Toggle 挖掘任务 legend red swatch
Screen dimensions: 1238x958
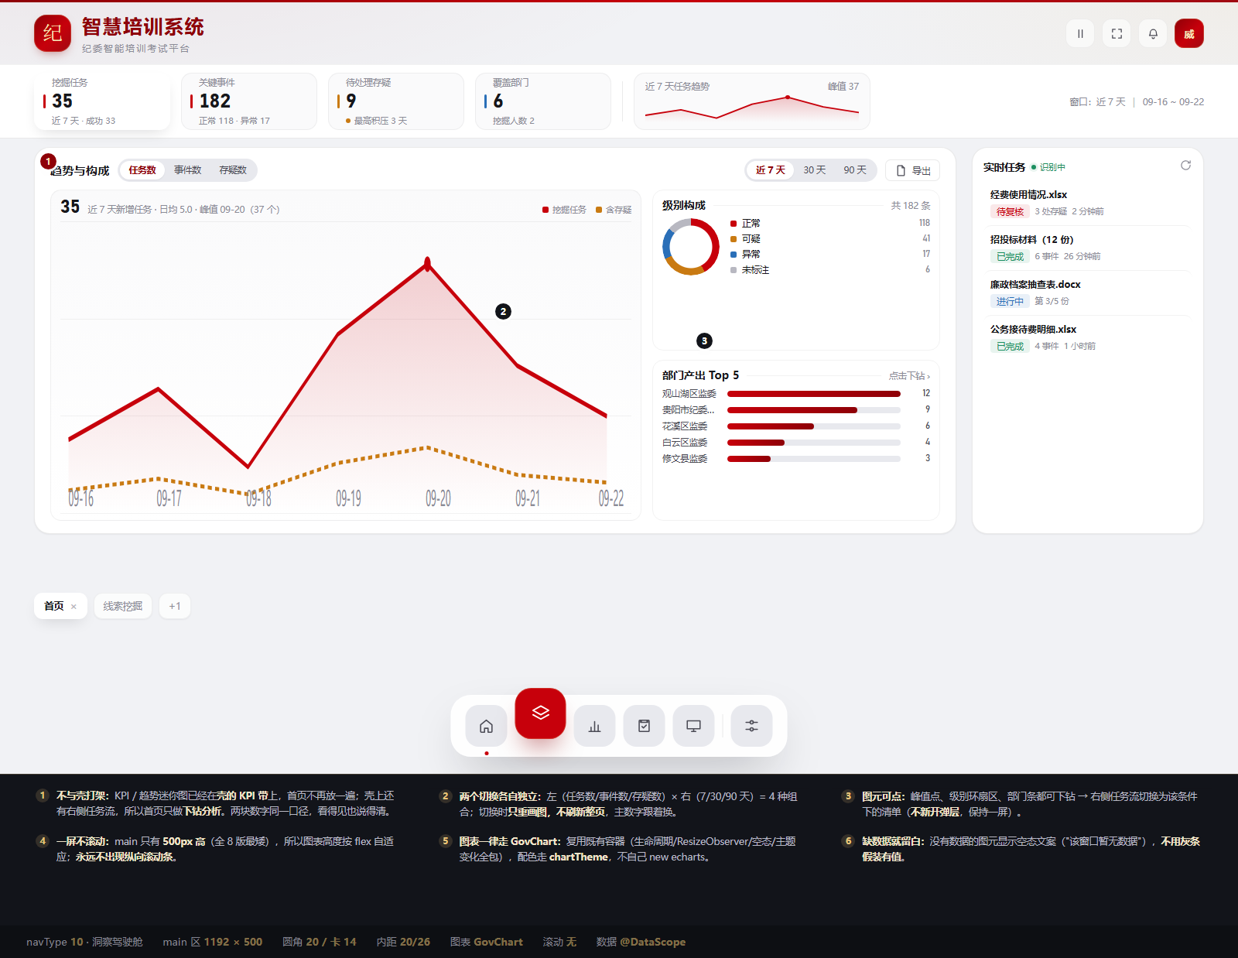tap(545, 210)
